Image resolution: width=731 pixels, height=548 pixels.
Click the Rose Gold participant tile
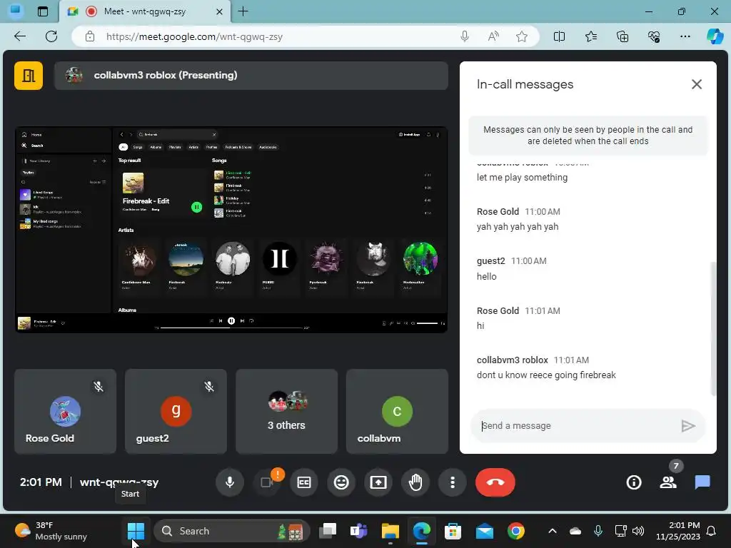click(x=65, y=412)
